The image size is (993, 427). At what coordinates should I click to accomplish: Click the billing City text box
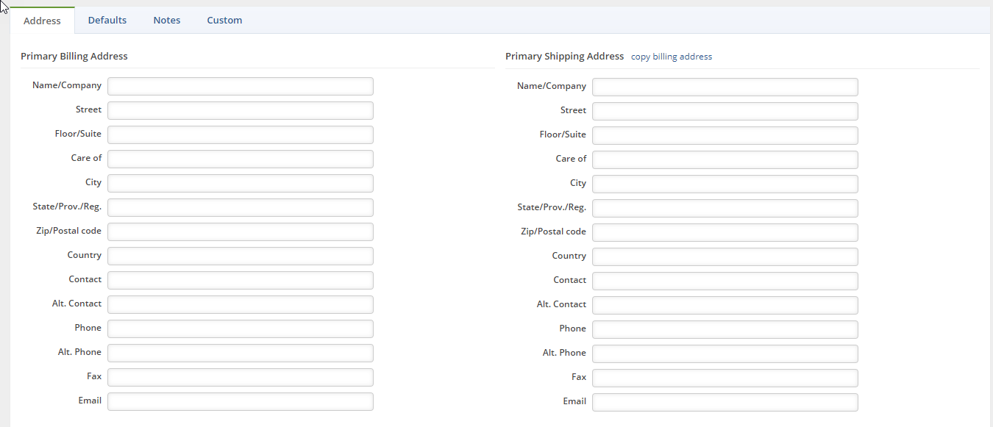pyautogui.click(x=241, y=183)
